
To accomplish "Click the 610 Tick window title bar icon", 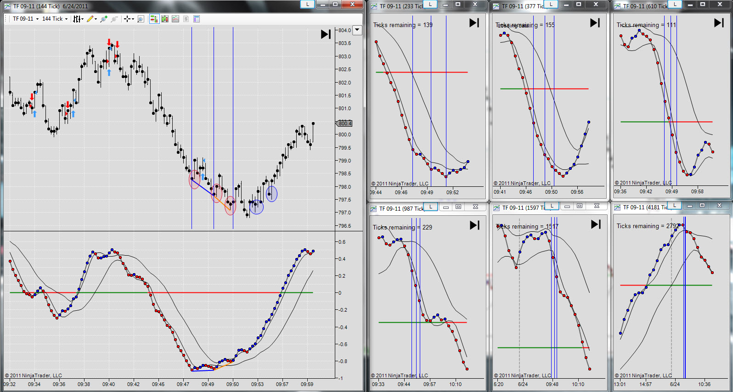I will point(617,6).
